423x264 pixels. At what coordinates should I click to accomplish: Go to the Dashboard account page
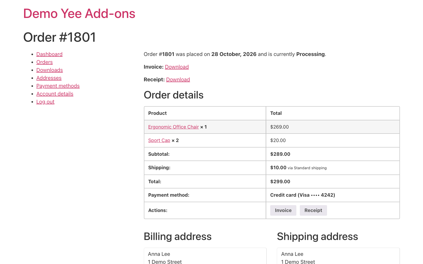pyautogui.click(x=49, y=54)
